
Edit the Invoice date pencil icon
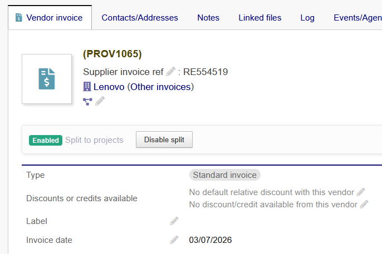[174, 240]
